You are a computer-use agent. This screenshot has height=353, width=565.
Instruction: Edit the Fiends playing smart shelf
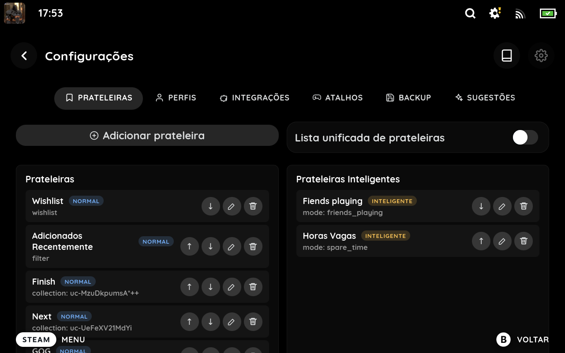[502, 206]
